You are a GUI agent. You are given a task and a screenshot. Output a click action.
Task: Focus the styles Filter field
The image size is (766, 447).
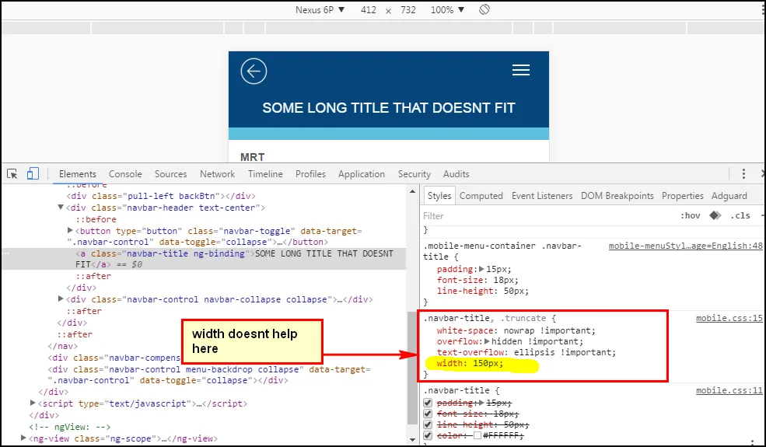pyautogui.click(x=547, y=216)
